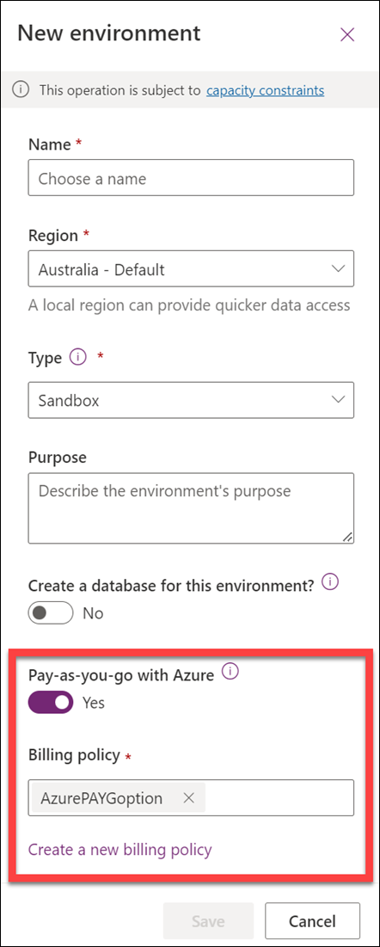Expand the Type Sandbox dropdown
The height and width of the screenshot is (947, 380).
pos(191,400)
